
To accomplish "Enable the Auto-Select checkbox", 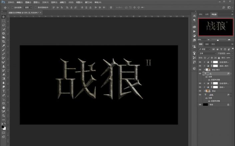I will [12, 7].
